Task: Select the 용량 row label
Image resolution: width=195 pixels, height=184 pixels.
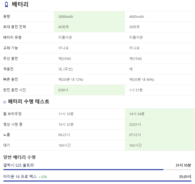Action: [x=6, y=17]
